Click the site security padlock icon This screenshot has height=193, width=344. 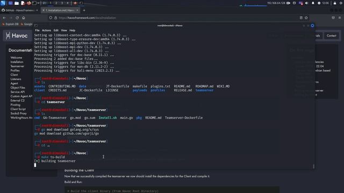click(56, 18)
